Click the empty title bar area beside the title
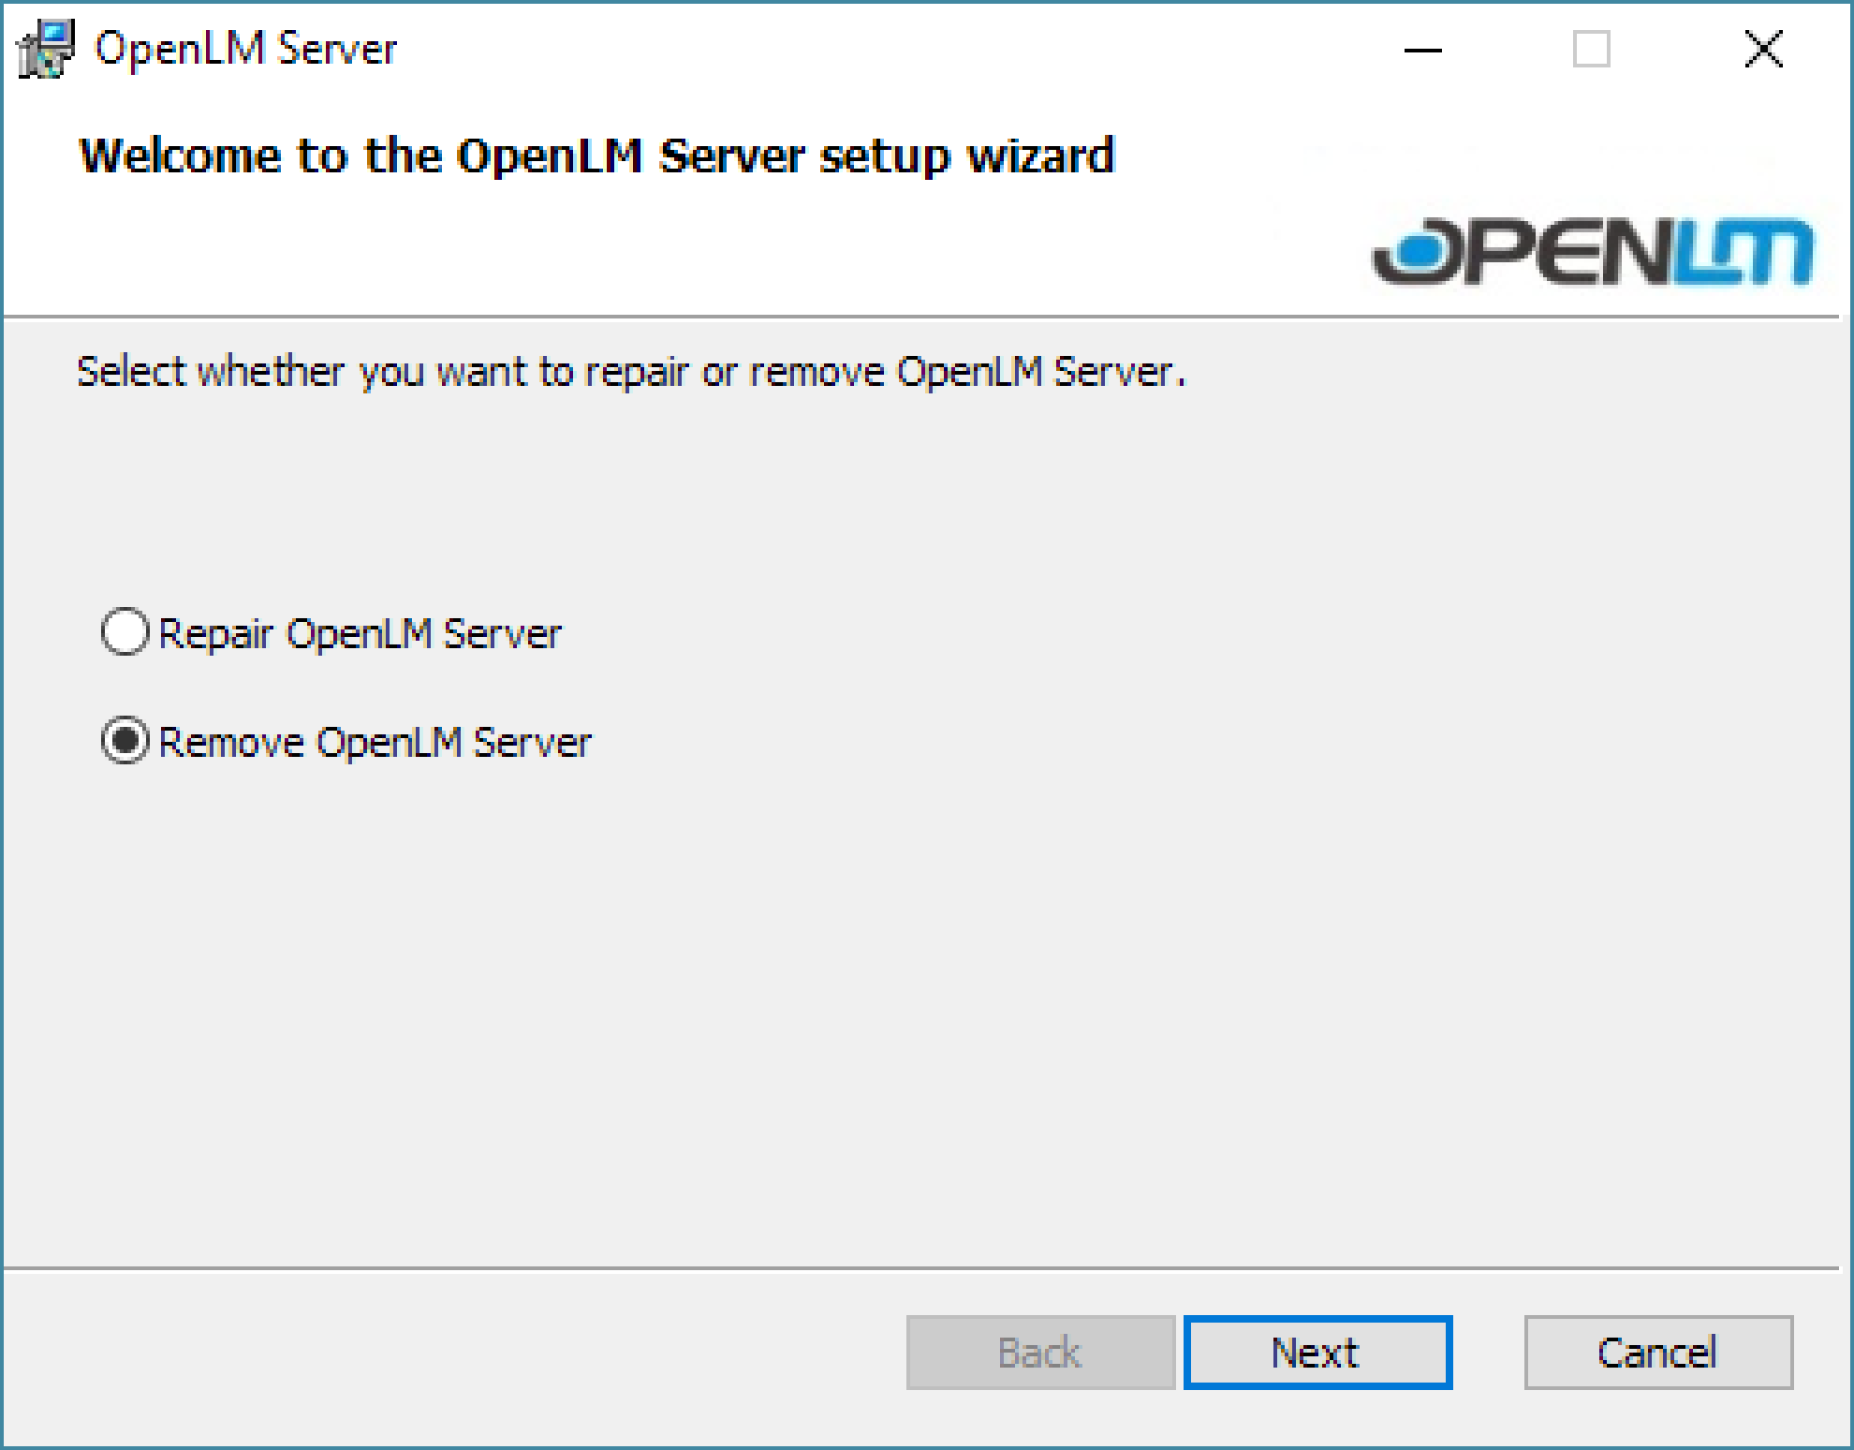 [890, 49]
